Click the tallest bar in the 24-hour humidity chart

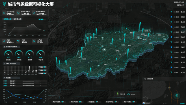click(29, 69)
